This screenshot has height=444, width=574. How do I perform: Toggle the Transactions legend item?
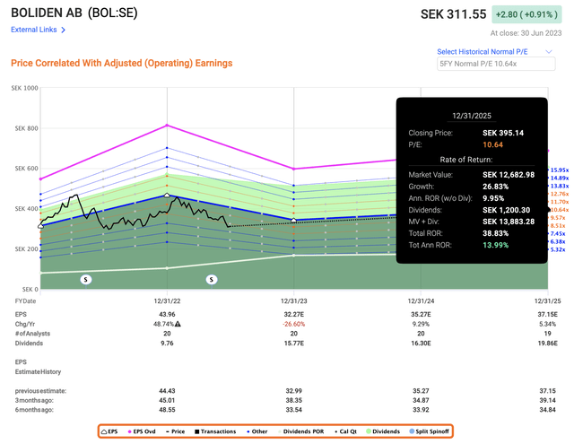(215, 431)
